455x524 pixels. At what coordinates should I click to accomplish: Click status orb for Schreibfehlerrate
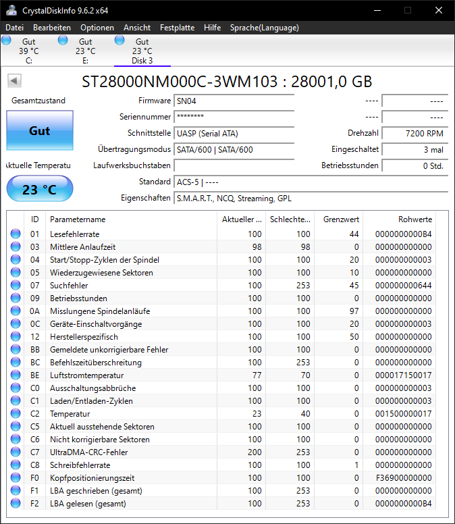point(16,465)
